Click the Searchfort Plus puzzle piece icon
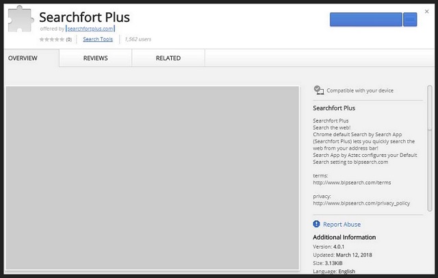 (x=21, y=19)
